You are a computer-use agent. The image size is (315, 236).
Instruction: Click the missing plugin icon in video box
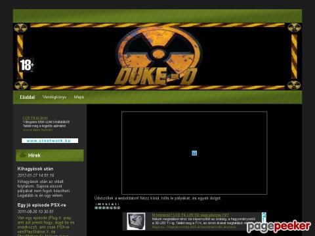click(x=194, y=153)
